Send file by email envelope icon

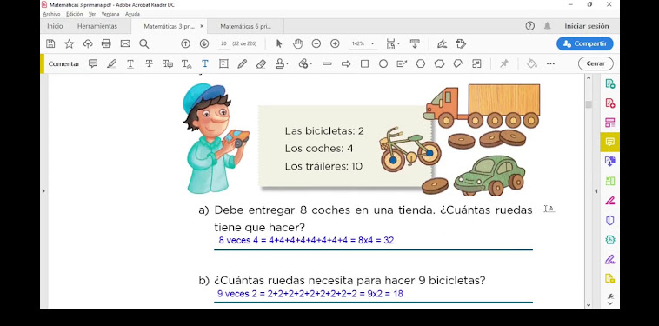[125, 43]
